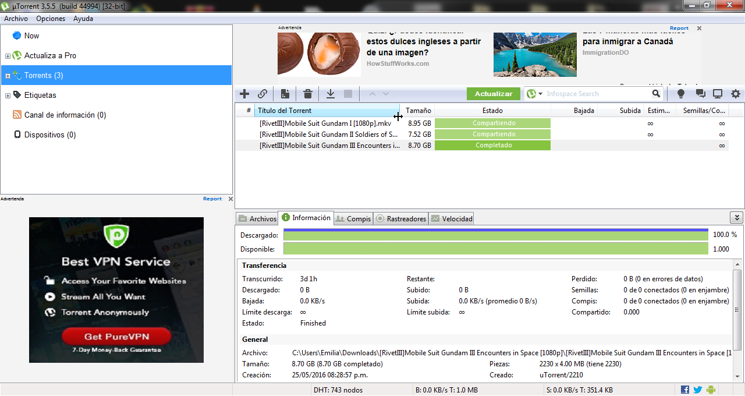Switch to the Archivos tab

[x=257, y=219]
